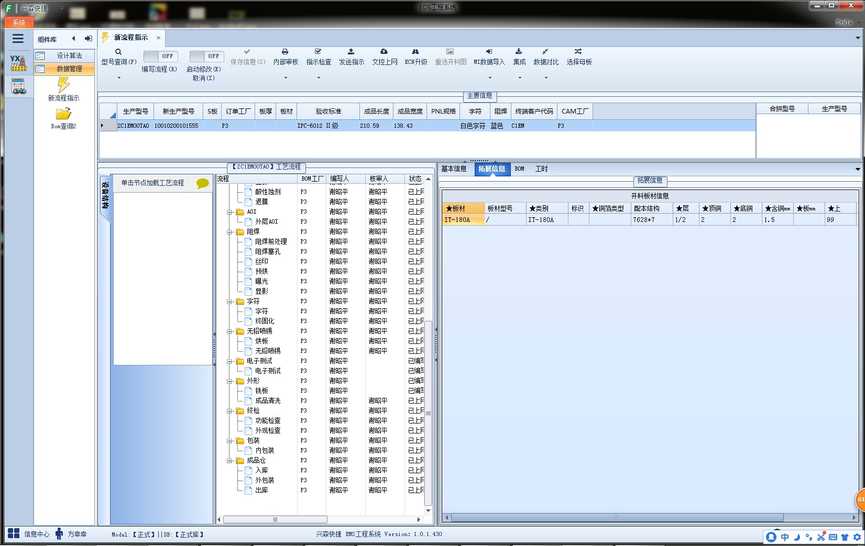Select 设计算法 in component library
This screenshot has width=865, height=546.
coord(64,55)
